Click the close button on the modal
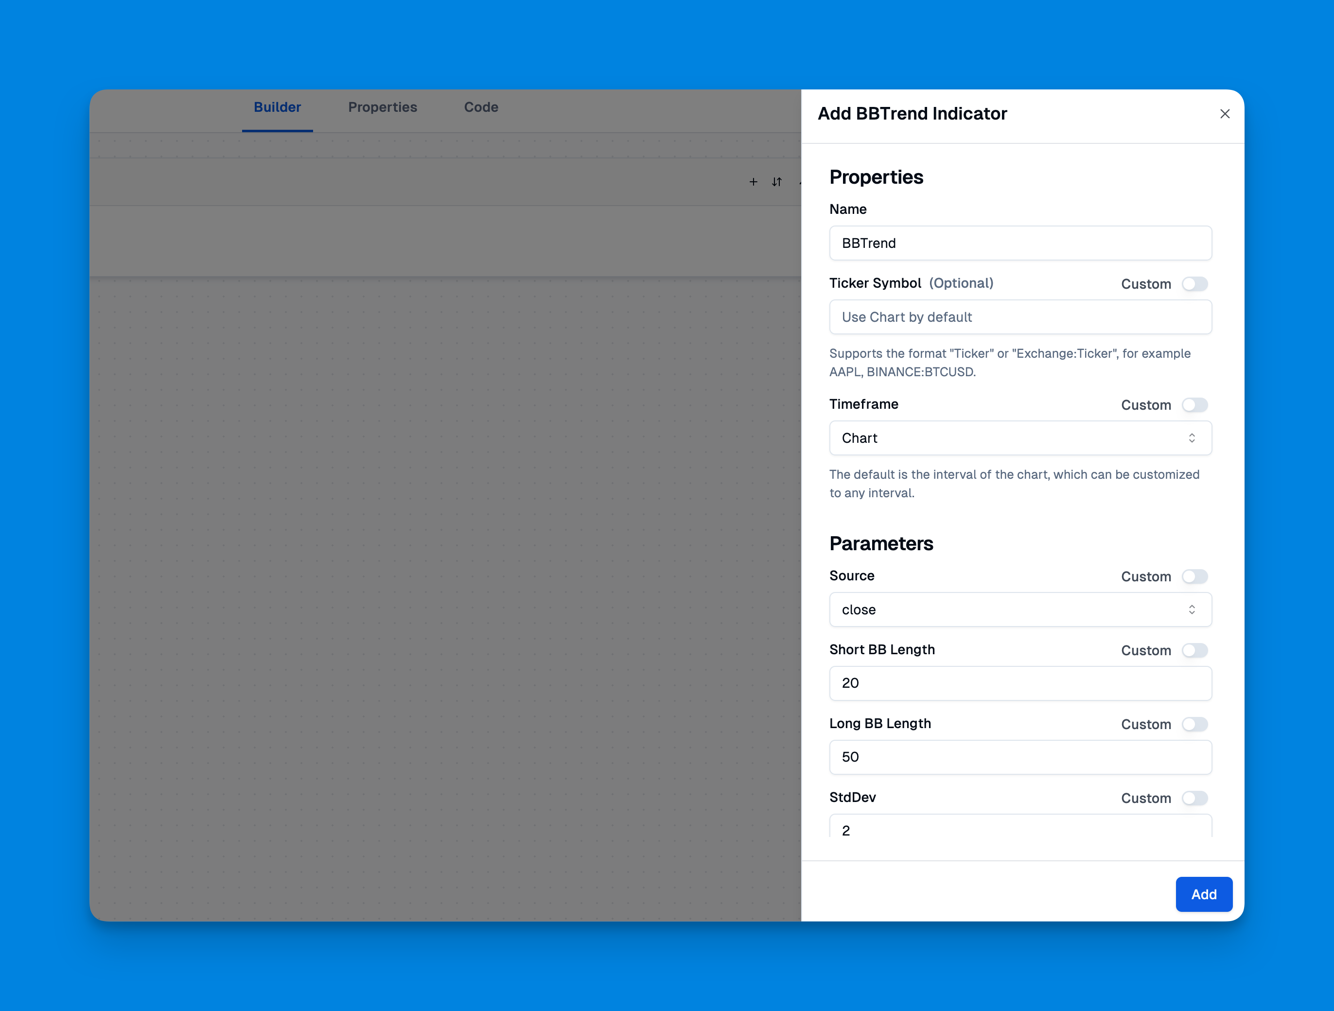This screenshot has height=1011, width=1334. click(1223, 113)
